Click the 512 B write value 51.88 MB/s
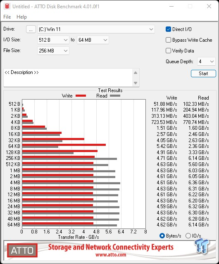219x264 pixels. [165, 104]
